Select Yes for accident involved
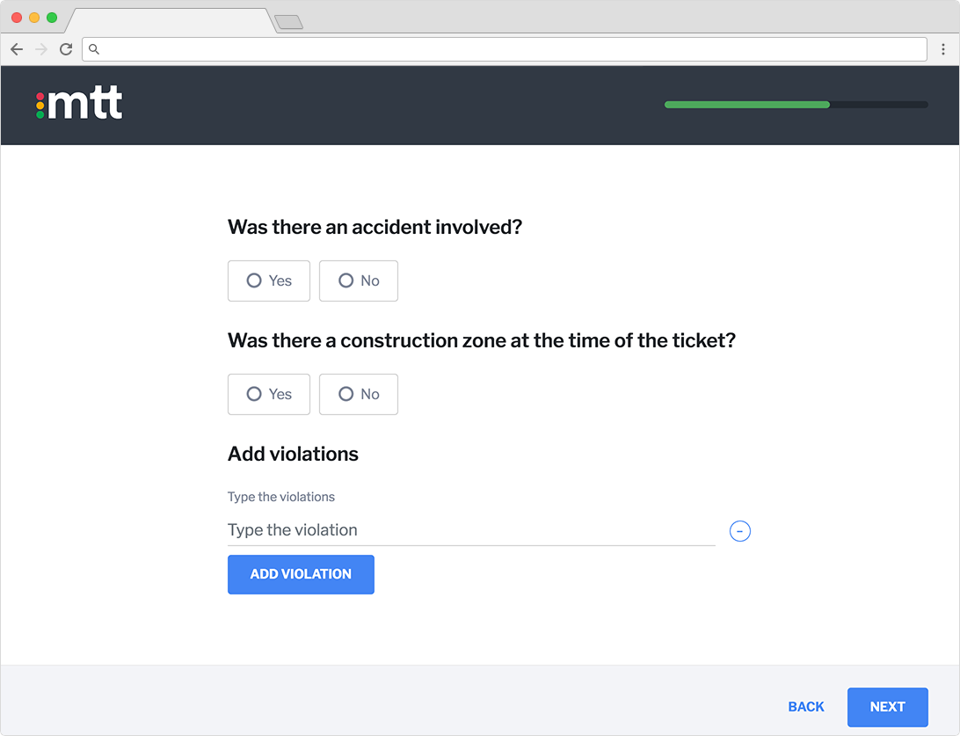Viewport: 960px width, 736px height. pyautogui.click(x=269, y=281)
